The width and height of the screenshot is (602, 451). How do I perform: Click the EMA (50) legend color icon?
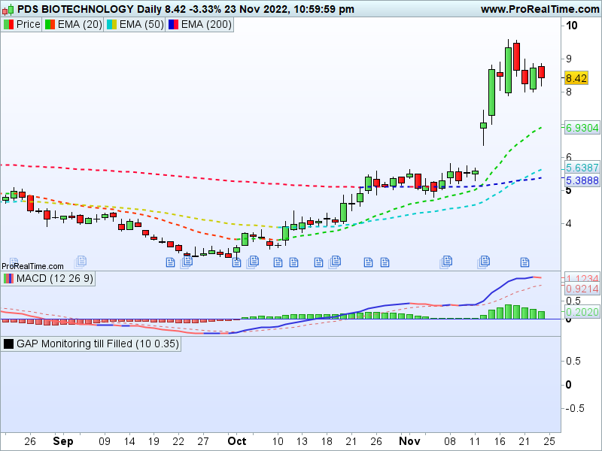pos(111,25)
